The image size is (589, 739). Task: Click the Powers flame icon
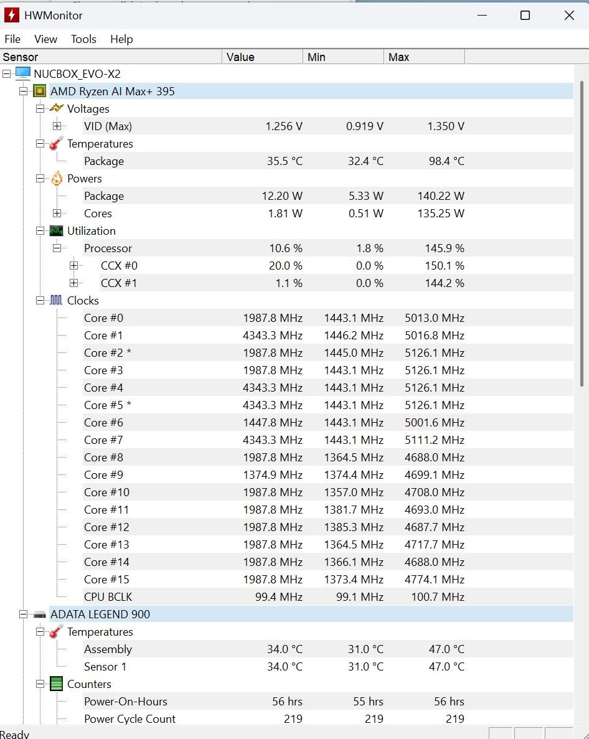pos(57,178)
